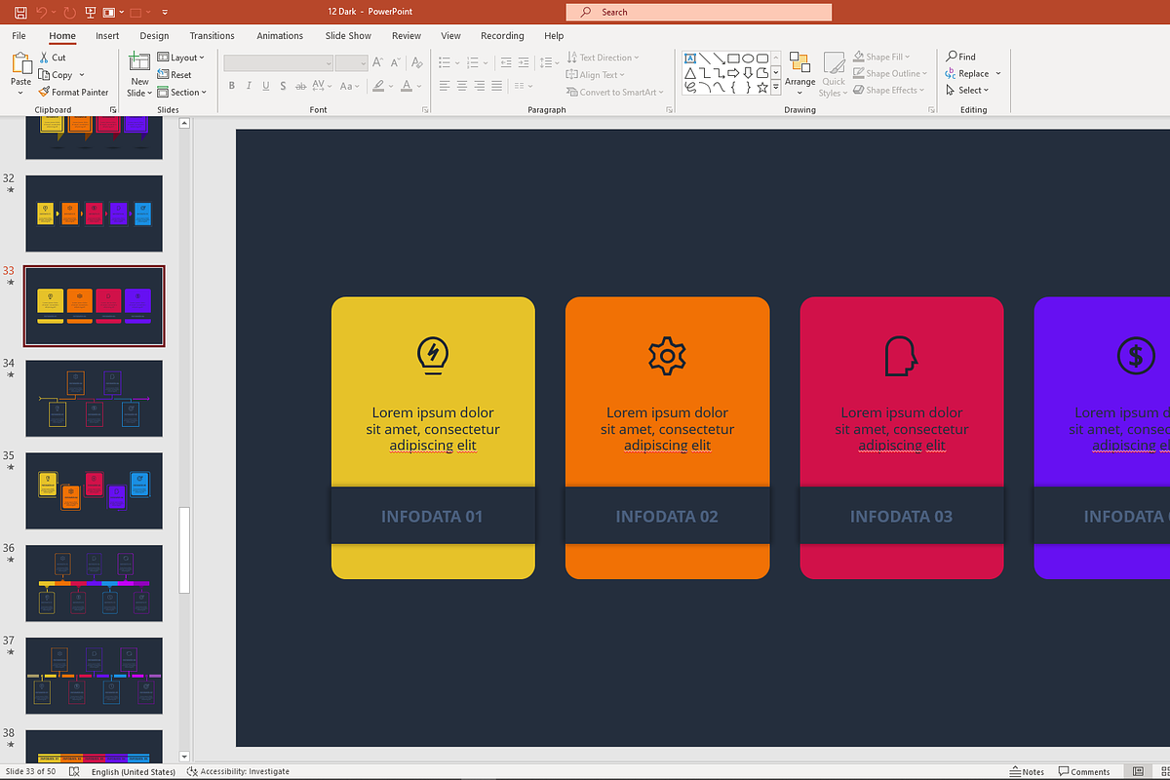Image resolution: width=1170 pixels, height=780 pixels.
Task: Toggle Underline formatting
Action: 265,86
